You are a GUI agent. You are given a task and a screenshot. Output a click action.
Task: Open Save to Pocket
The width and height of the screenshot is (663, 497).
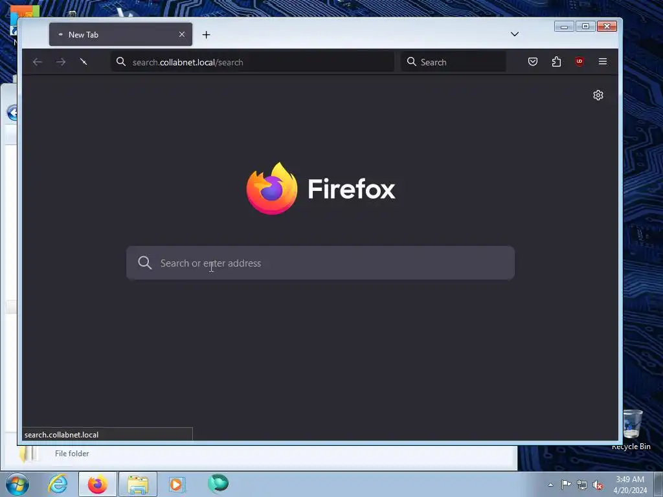533,61
